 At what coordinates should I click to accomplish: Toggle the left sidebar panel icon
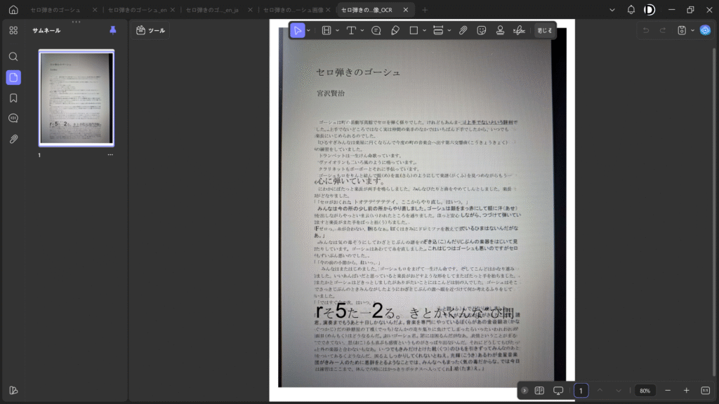(x=13, y=390)
